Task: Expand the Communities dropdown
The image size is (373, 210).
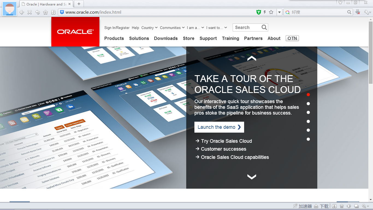Action: pos(172,28)
